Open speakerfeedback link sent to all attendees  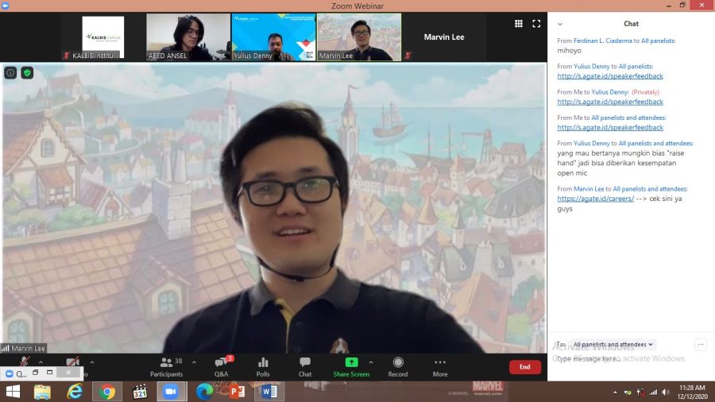(x=610, y=127)
